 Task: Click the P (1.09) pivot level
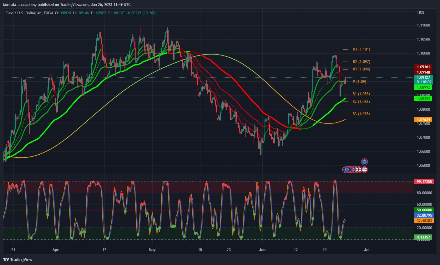(x=359, y=82)
